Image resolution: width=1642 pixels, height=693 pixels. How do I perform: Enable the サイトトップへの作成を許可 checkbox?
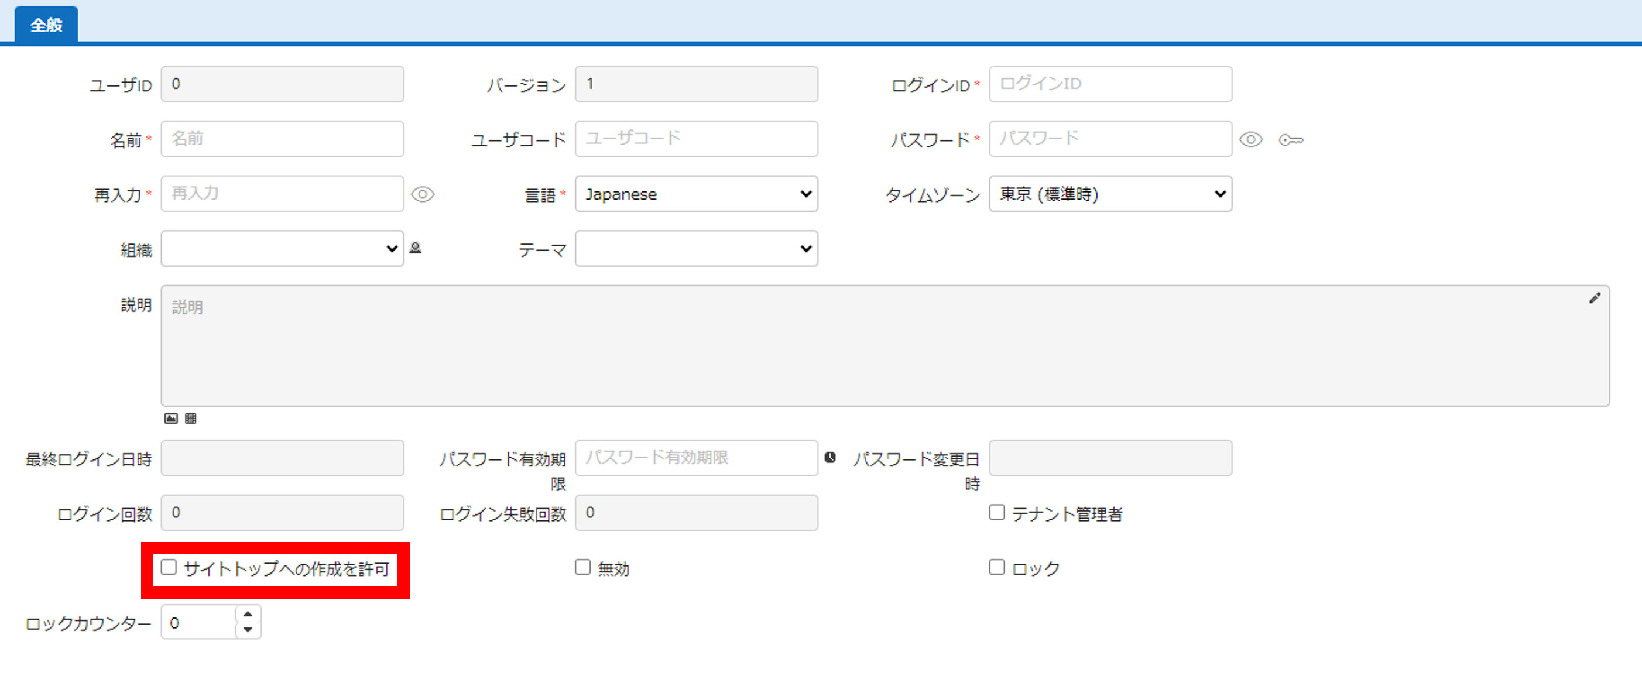coord(169,567)
